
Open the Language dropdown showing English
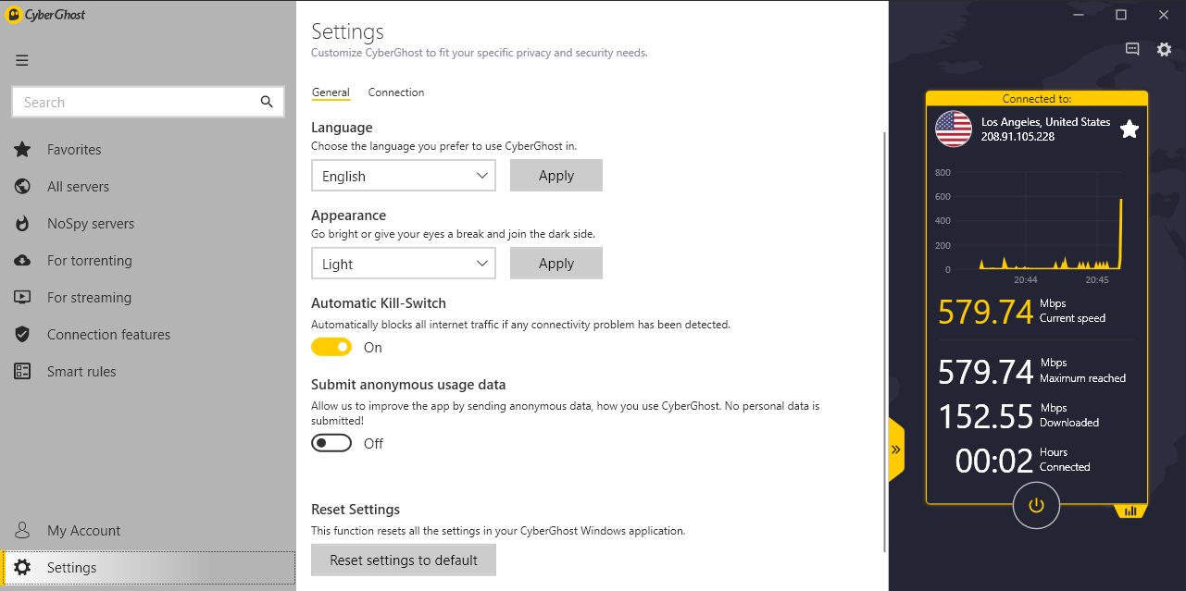pyautogui.click(x=404, y=176)
